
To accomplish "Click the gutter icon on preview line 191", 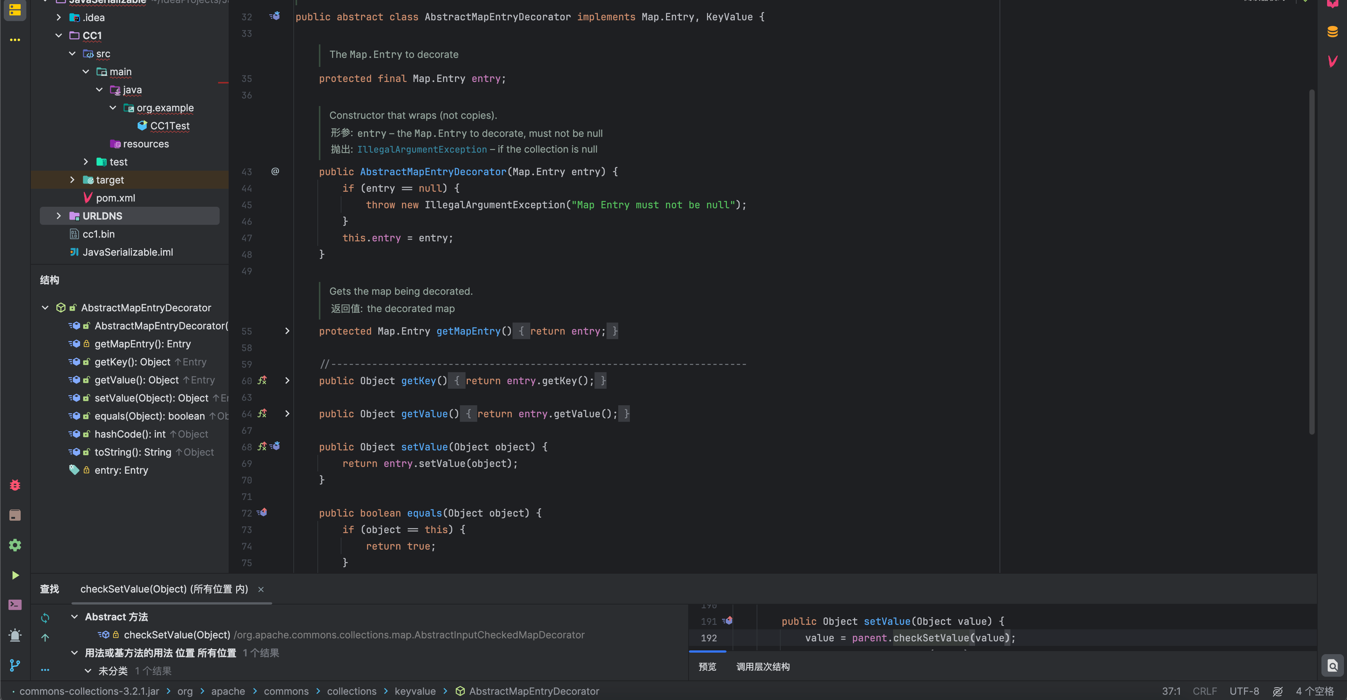I will [727, 621].
